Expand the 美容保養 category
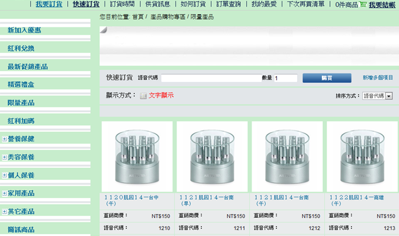This screenshot has height=236, width=399. tap(4, 157)
